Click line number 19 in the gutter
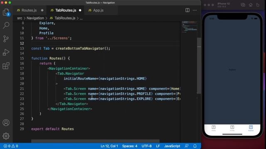Screen dimensions: 266x149 (x=22, y=79)
